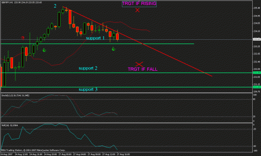Click the '27 Aug 12:00' time axis label

click(x=109, y=154)
